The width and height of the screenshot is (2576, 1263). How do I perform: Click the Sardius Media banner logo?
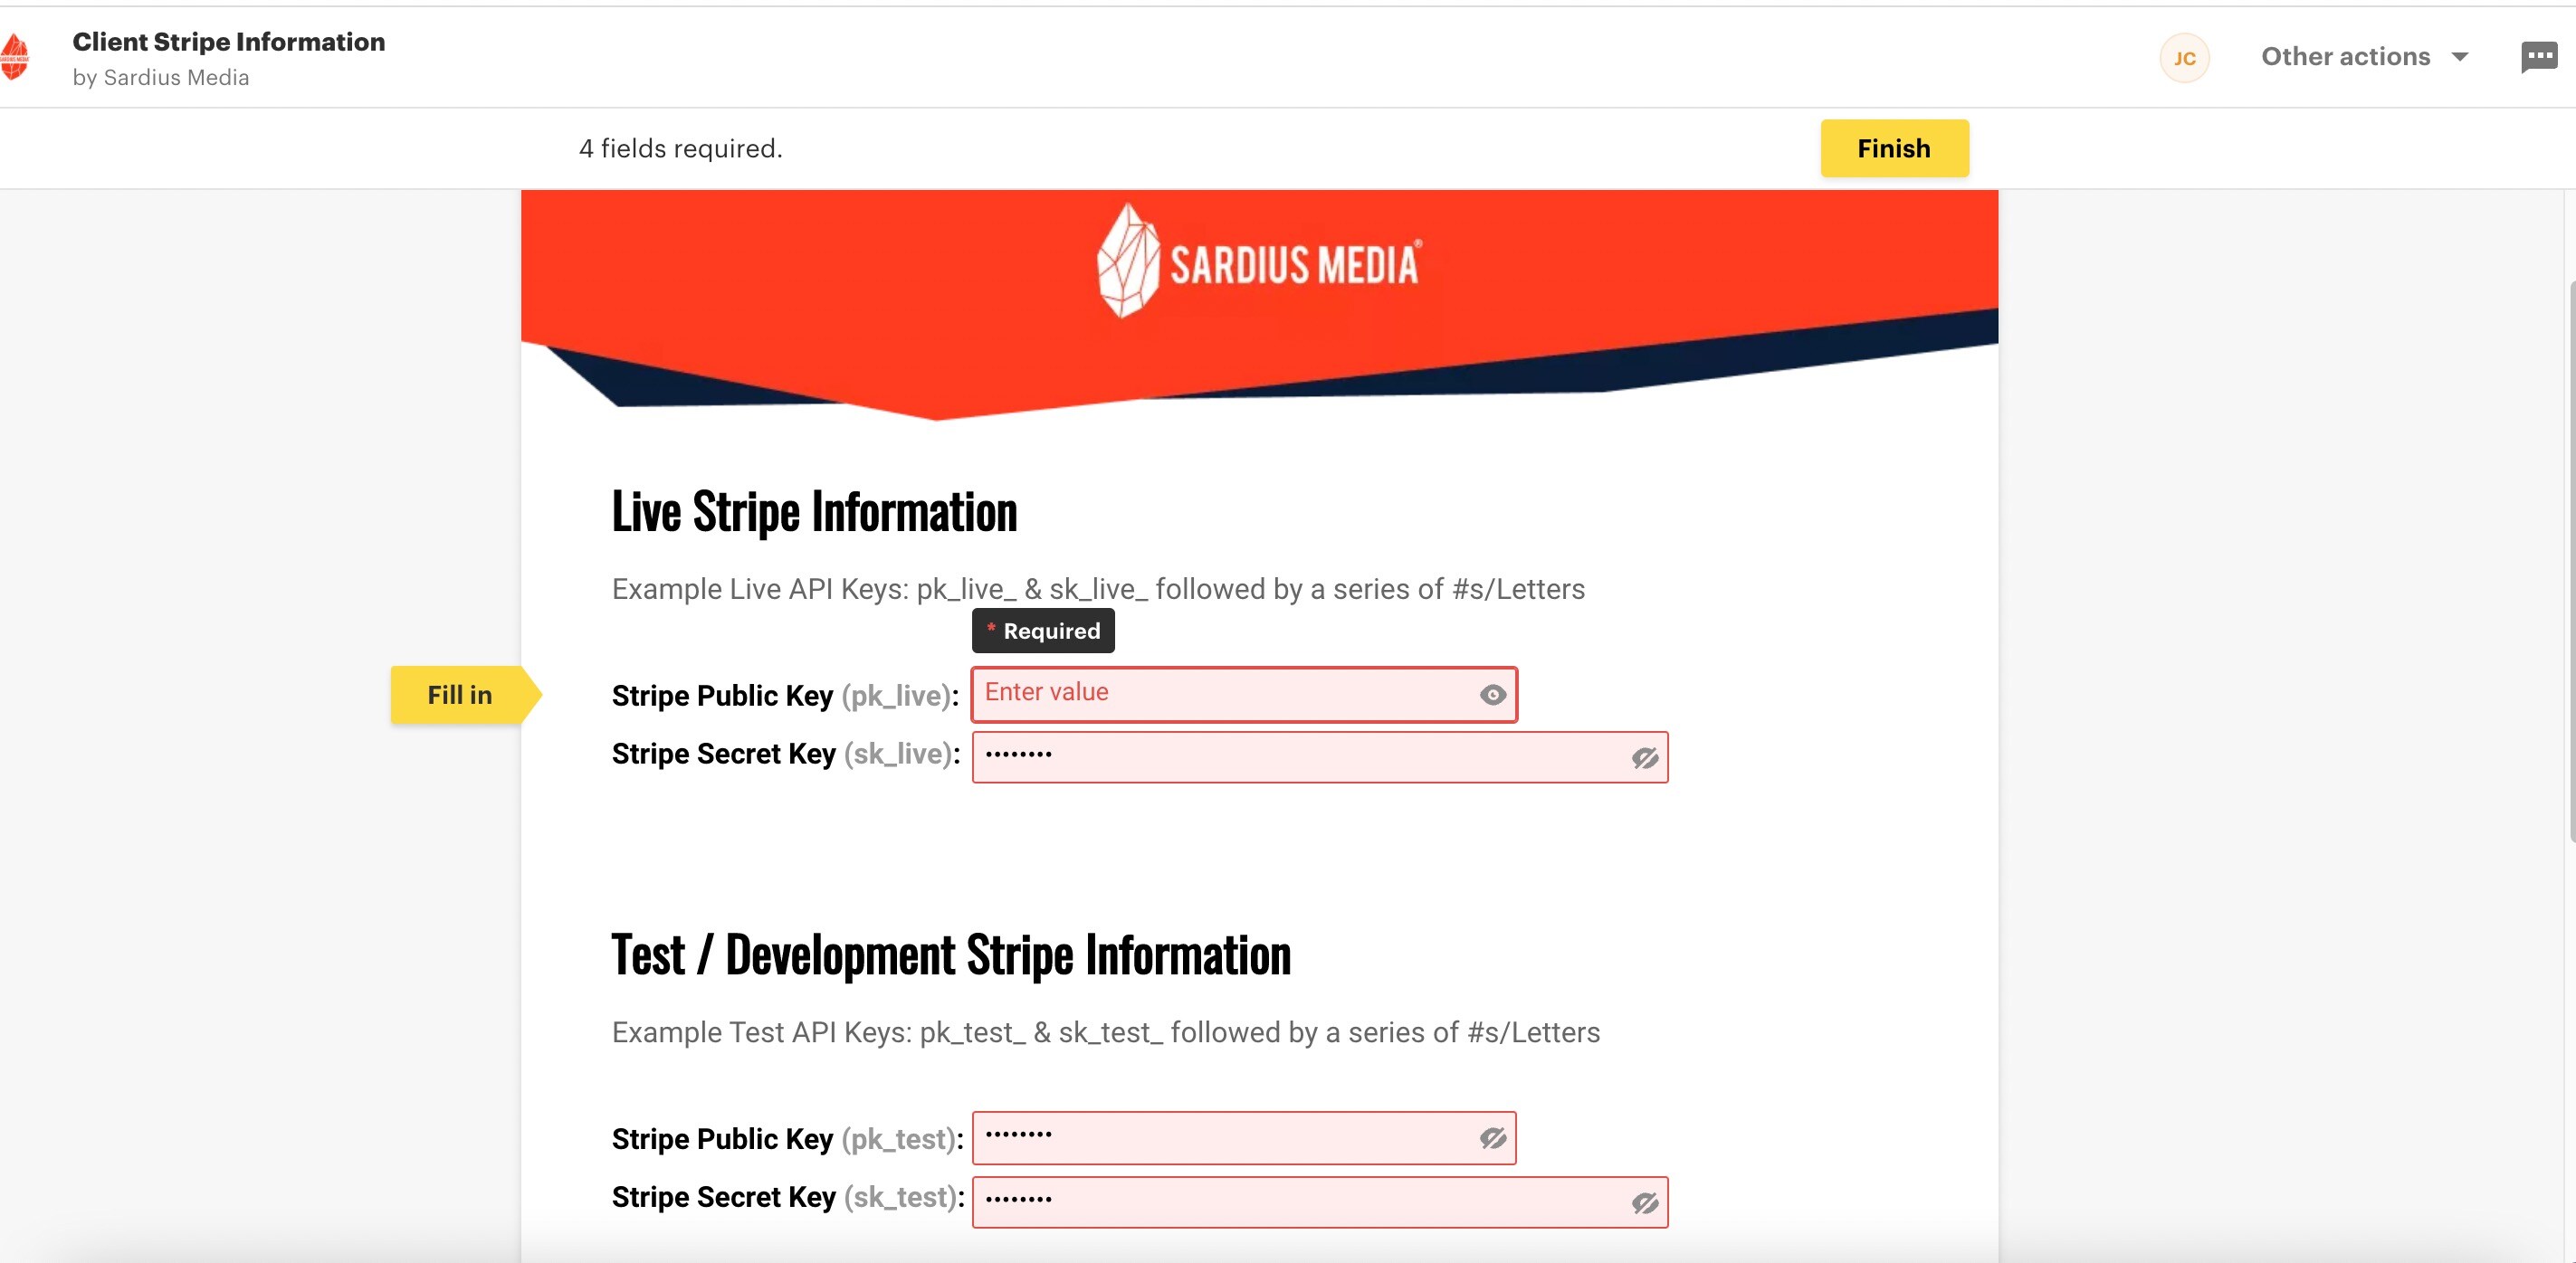(x=1258, y=261)
